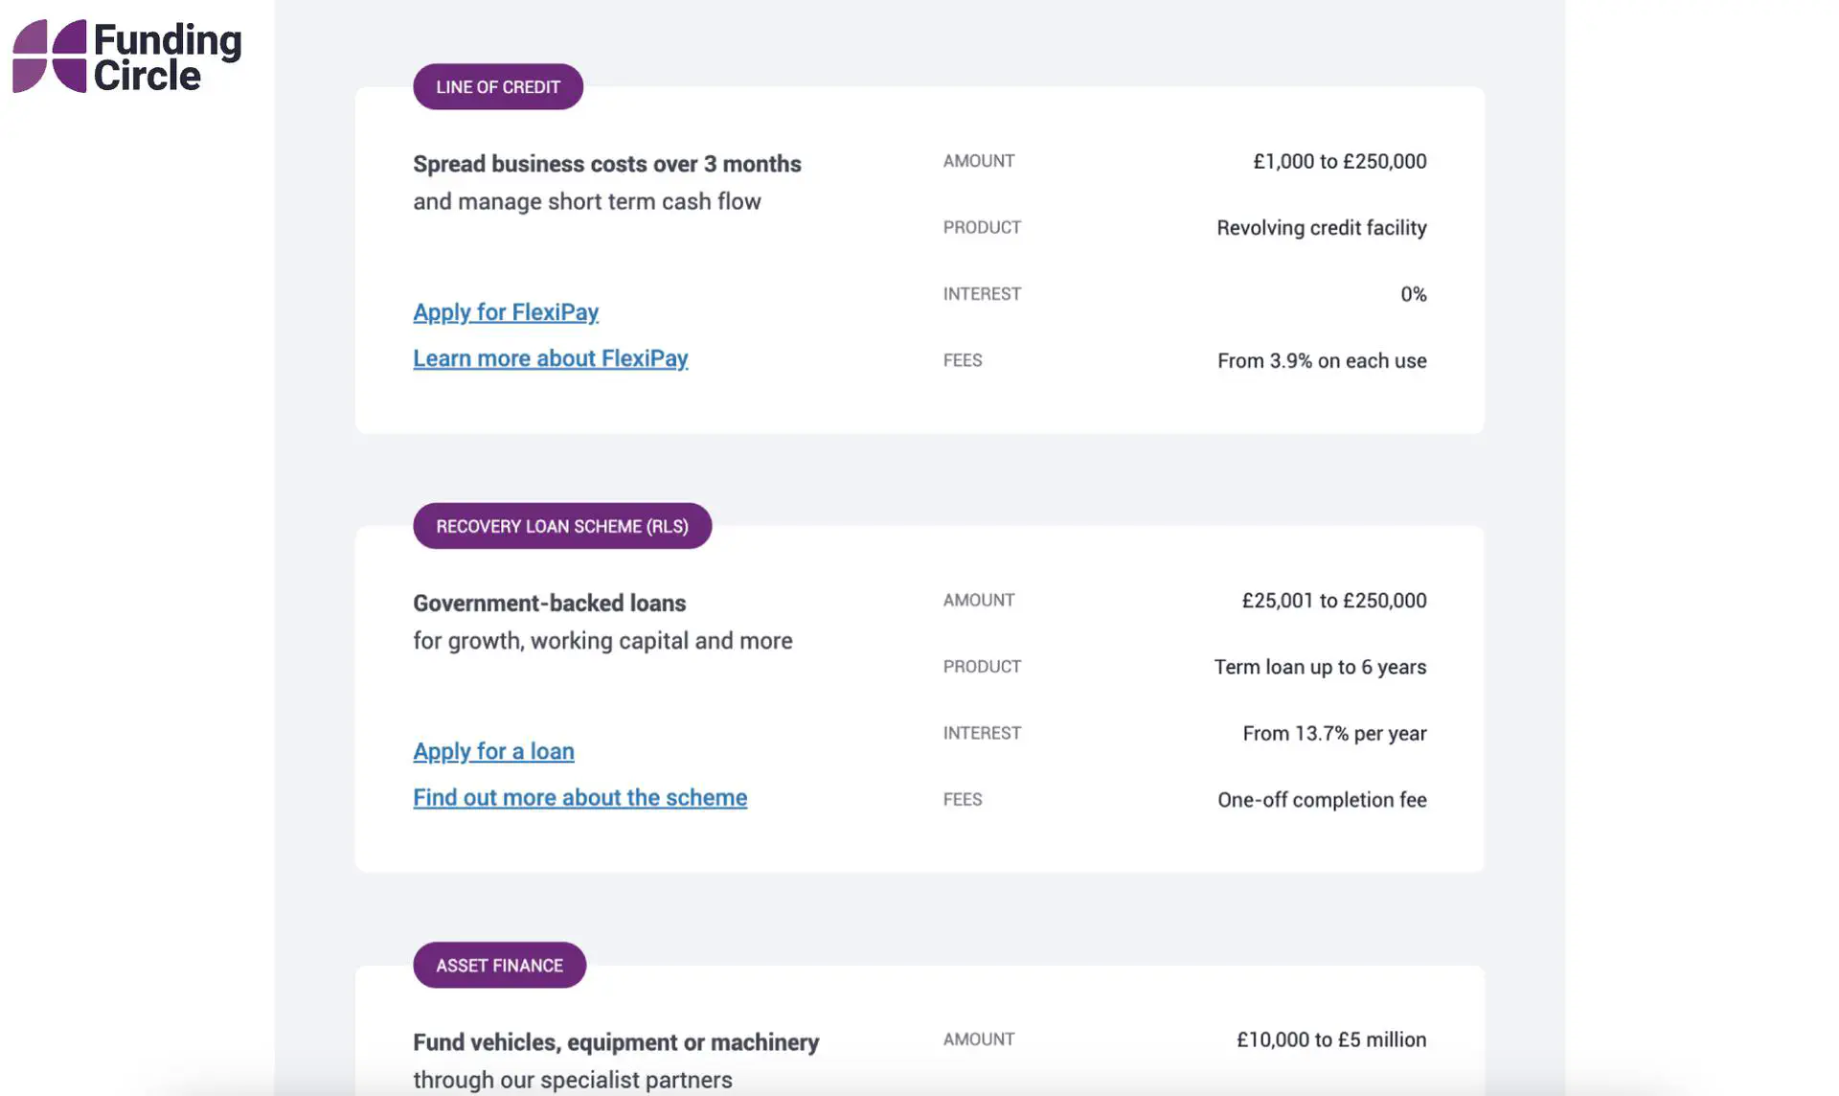This screenshot has width=1839, height=1096.
Task: Click the £1,000 to £250,000 amount
Action: coord(1339,162)
